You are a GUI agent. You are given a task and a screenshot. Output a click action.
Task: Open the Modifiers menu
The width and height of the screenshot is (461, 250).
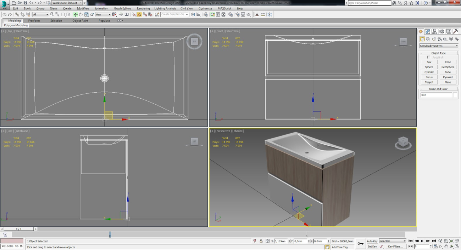coord(83,8)
